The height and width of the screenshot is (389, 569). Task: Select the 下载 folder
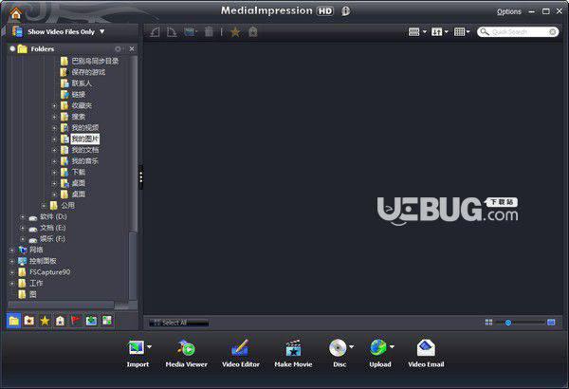click(x=79, y=172)
